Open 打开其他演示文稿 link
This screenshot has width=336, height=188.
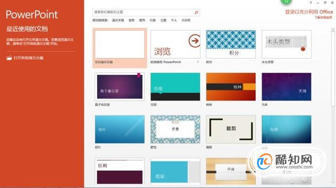pos(29,58)
